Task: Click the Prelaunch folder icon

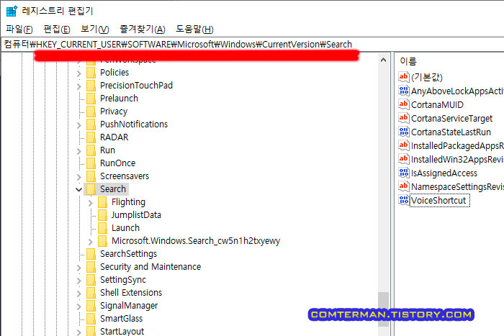Action: 91,99
